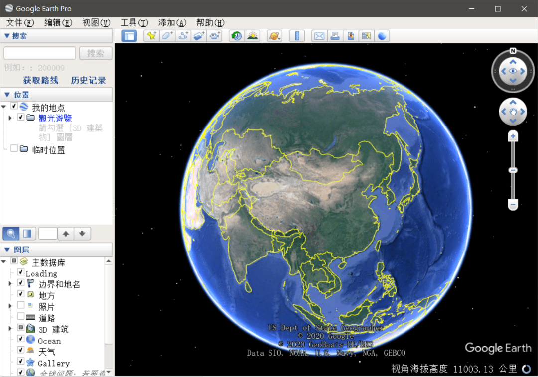Expand the 觀光遊覽 folder tree
The image size is (538, 377).
10,118
